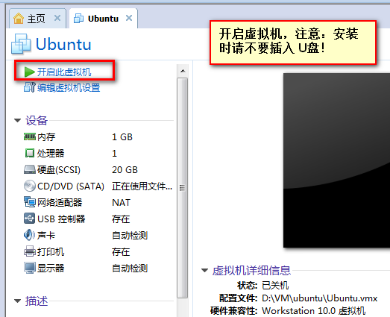Click the 正在使用文件... value
This screenshot has height=317, width=390.
pyautogui.click(x=142, y=186)
